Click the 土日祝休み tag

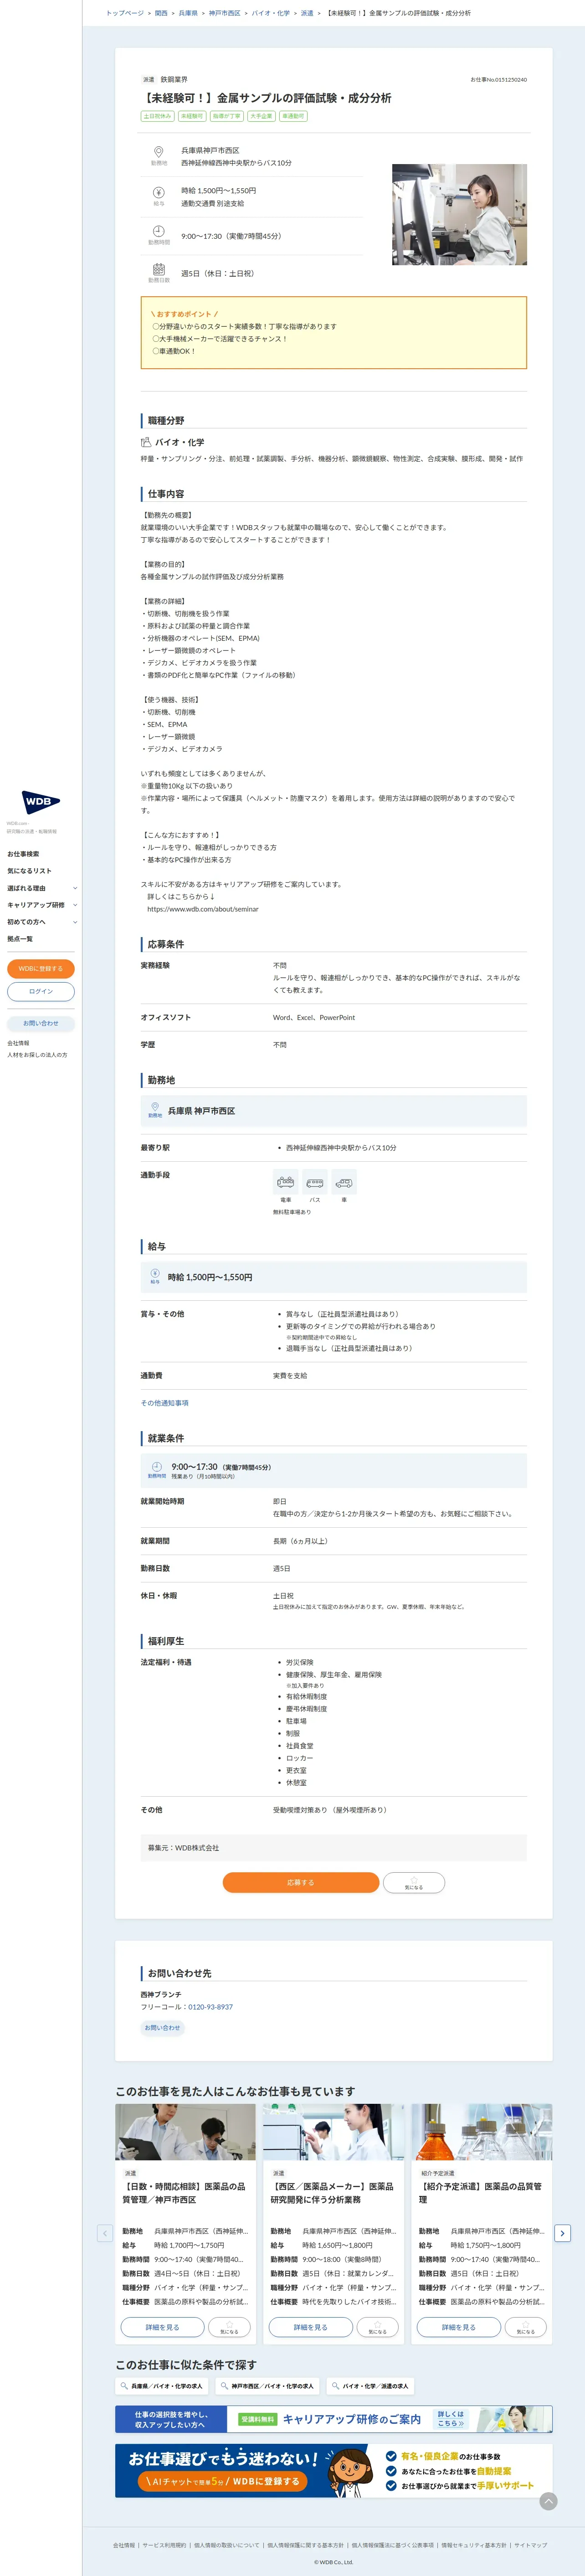pyautogui.click(x=157, y=116)
